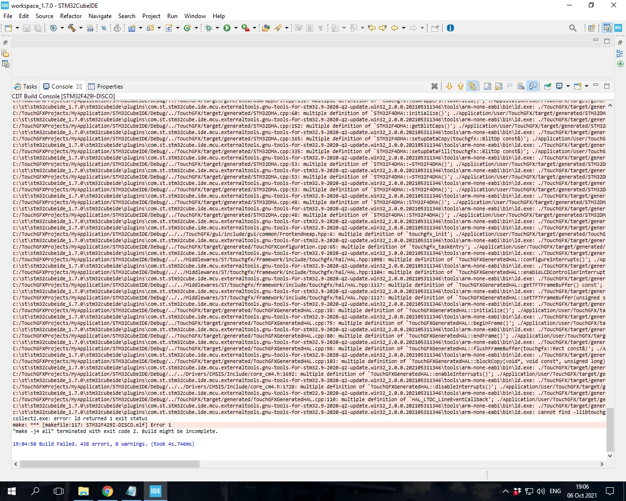Click the Previous Error up arrow icon
The image size is (626, 501).
[x=461, y=86]
